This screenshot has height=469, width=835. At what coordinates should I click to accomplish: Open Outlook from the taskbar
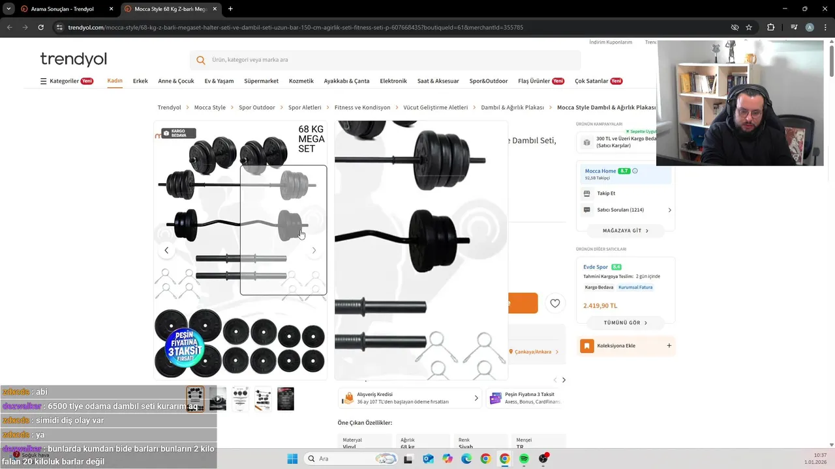[428, 459]
